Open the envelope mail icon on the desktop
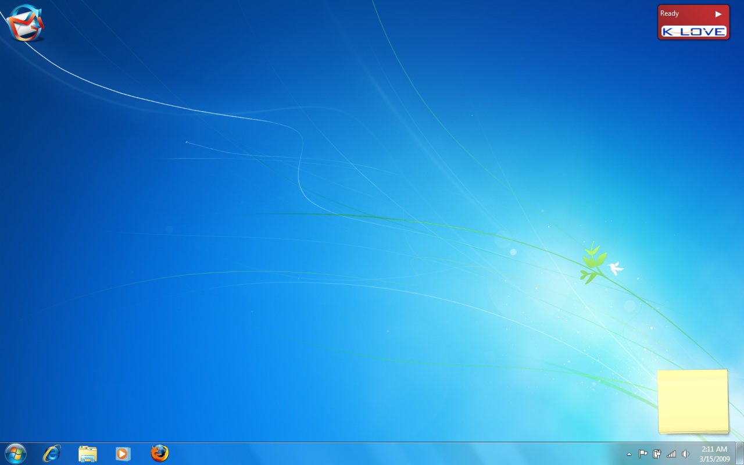Screen dimensions: 744x465 tap(26, 23)
